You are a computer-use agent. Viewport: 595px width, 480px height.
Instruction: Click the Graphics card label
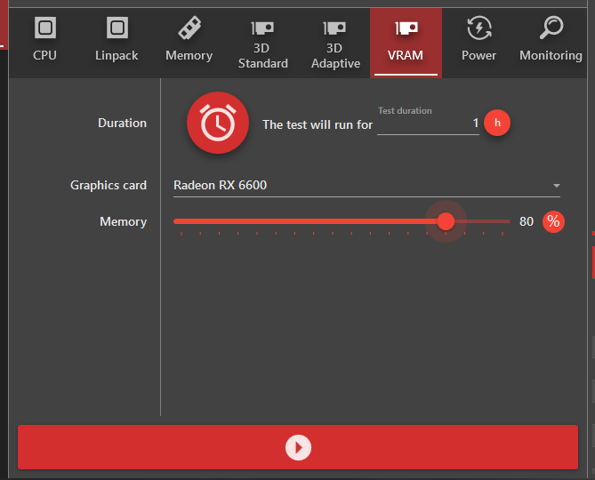pos(109,186)
